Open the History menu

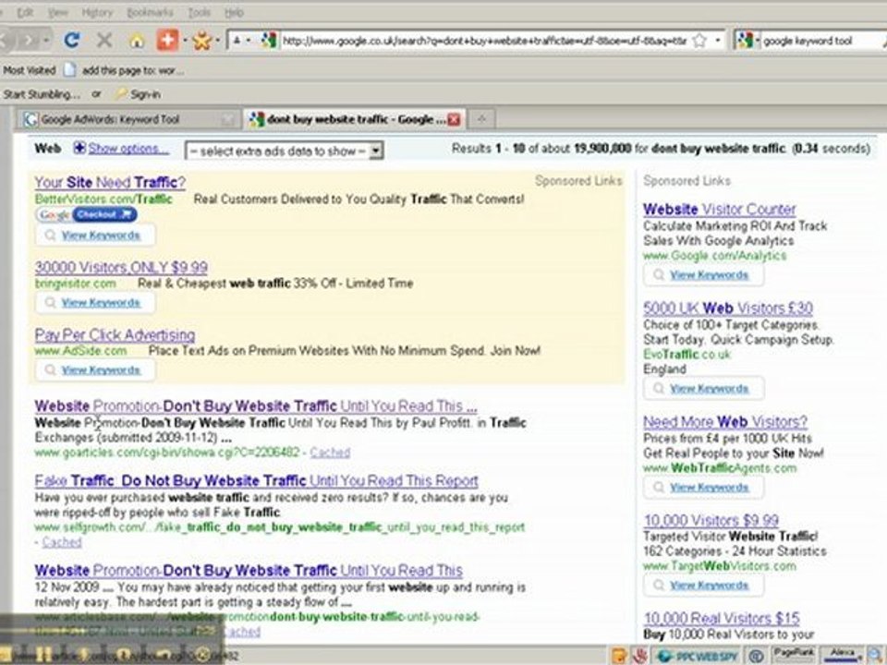tap(97, 12)
